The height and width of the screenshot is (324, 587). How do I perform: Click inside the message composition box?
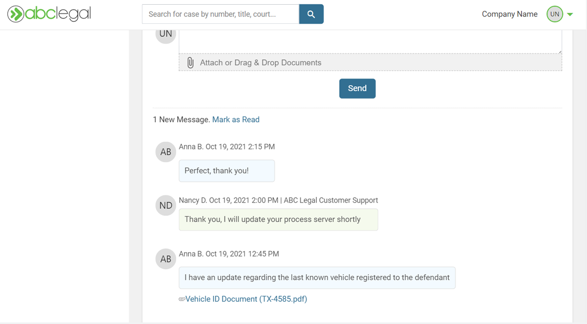pos(370,39)
